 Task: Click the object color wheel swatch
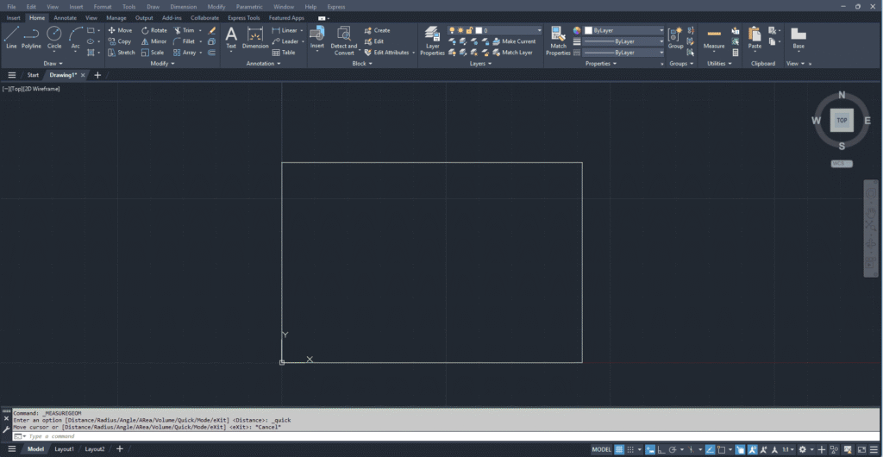[577, 30]
